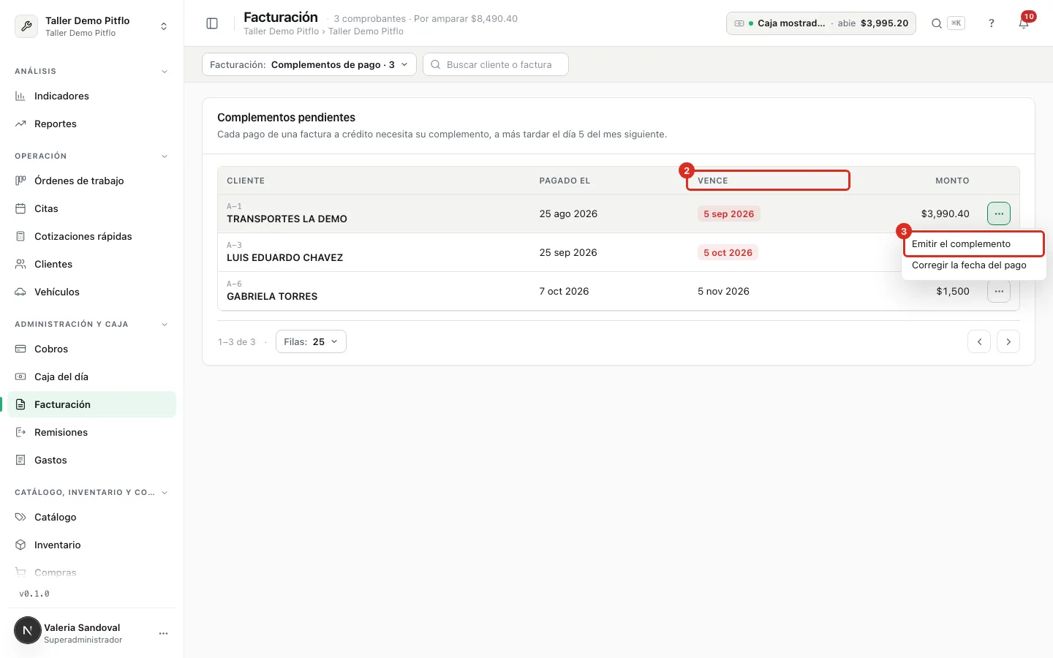Toggle the sidebar panel icon
The image size is (1053, 658).
[x=212, y=23]
